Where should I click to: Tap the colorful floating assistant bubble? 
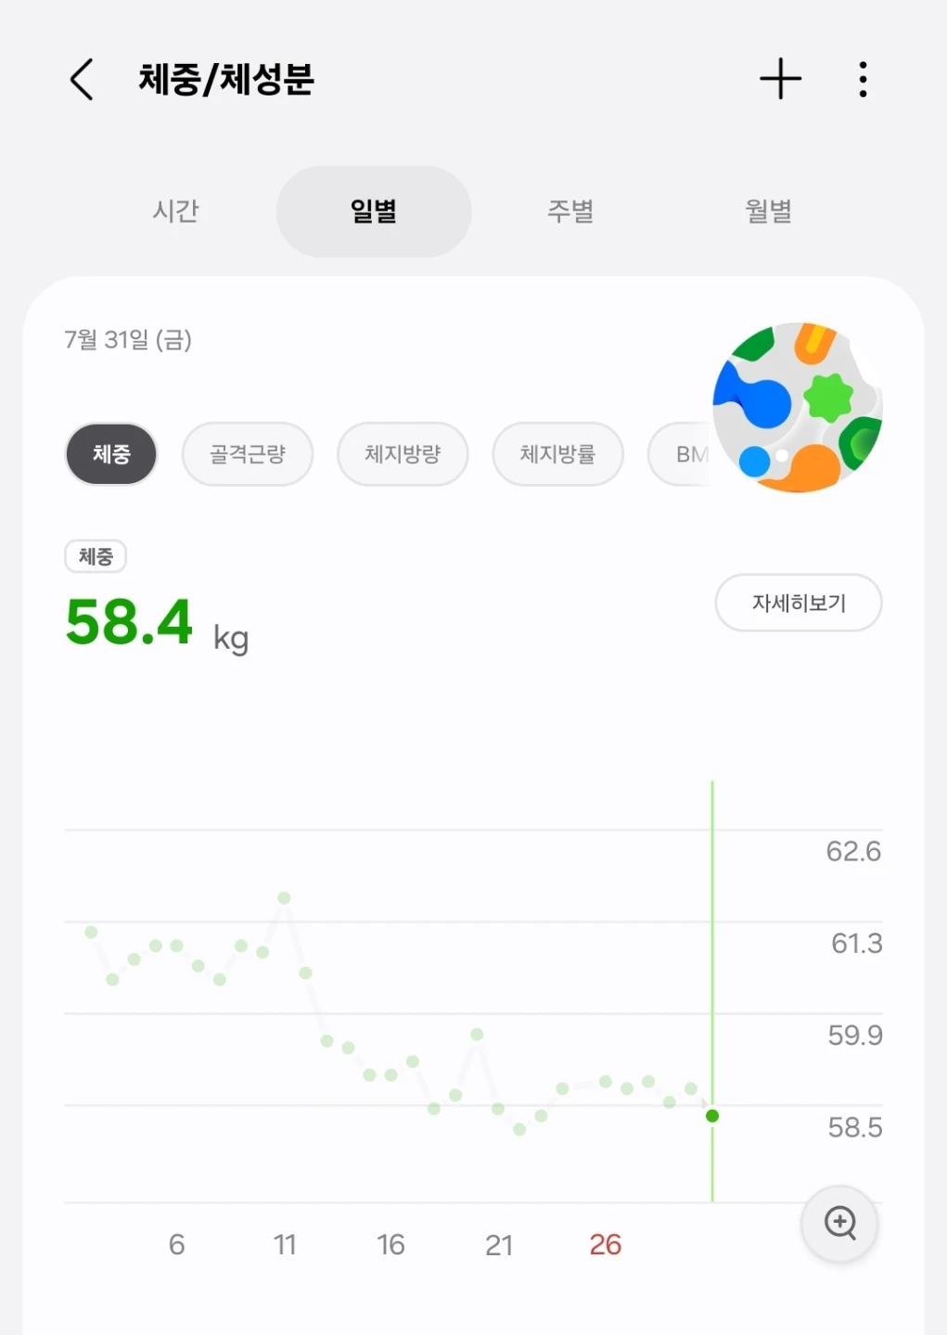pyautogui.click(x=797, y=407)
